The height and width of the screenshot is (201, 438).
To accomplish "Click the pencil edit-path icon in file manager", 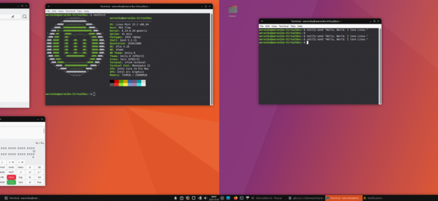I will pyautogui.click(x=13, y=16).
